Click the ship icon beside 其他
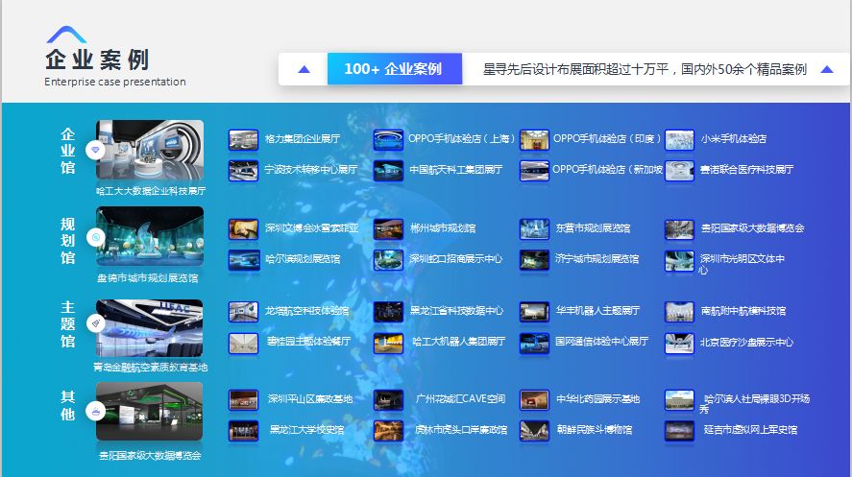This screenshot has width=852, height=477. (96, 411)
